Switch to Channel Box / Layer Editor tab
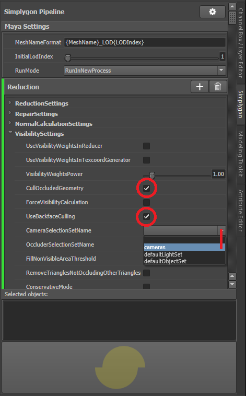Image resolution: width=246 pixels, height=396 pixels. [x=241, y=42]
